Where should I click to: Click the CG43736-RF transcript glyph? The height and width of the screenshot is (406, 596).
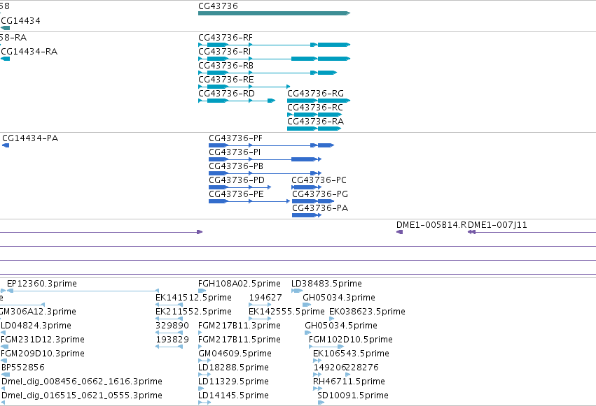(x=274, y=45)
